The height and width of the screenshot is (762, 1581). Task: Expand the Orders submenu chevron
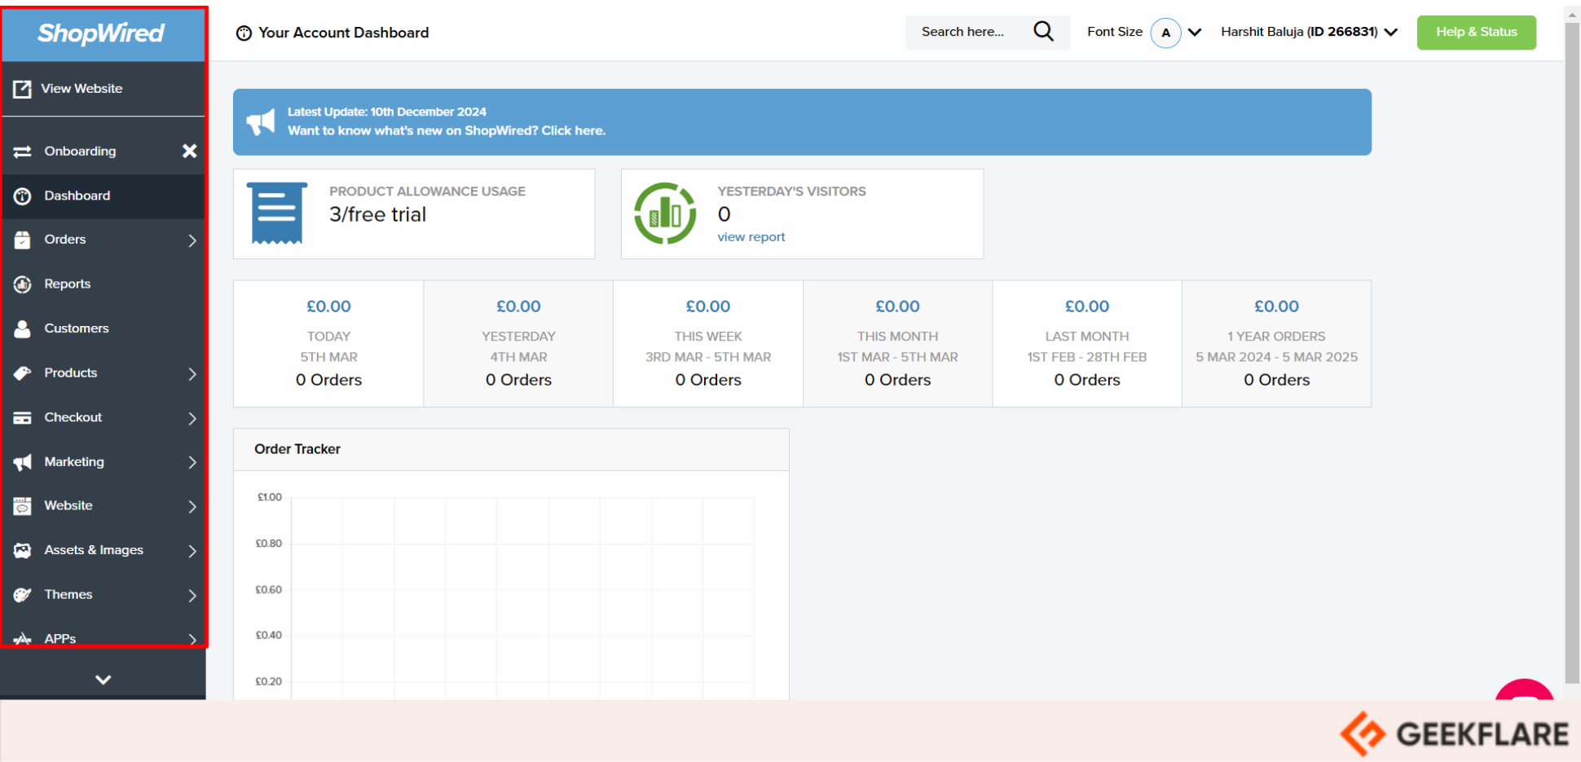(192, 240)
